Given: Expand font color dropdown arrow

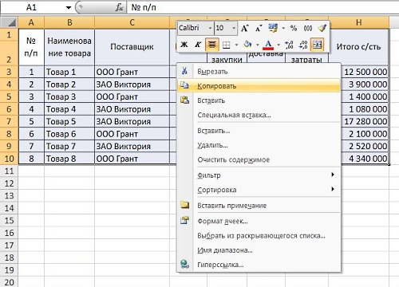Looking at the screenshot, I should (279, 45).
